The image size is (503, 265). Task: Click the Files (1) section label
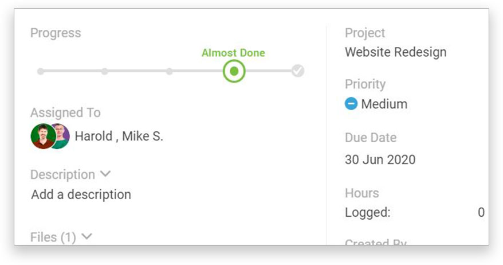coord(53,237)
